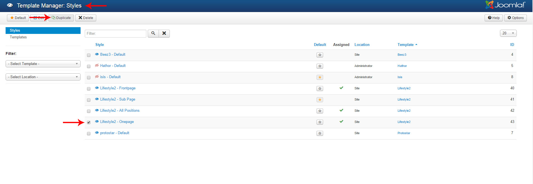Click the default star for Lifestyle2 - All Positions
533x184 pixels.
[320, 111]
